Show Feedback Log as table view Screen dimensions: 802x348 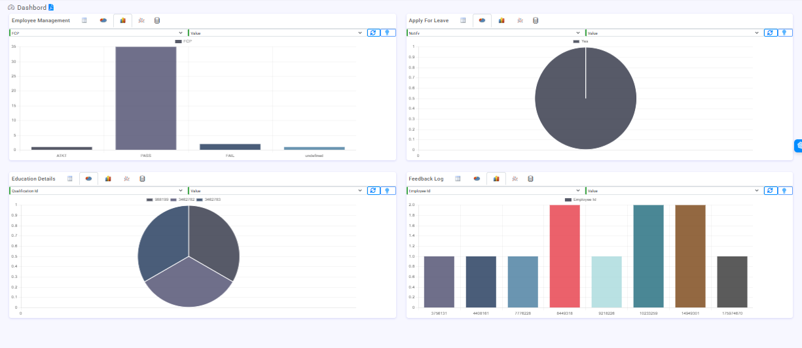pos(458,179)
